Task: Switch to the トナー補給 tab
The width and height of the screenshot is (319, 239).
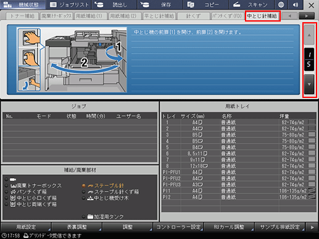Action: pos(22,16)
